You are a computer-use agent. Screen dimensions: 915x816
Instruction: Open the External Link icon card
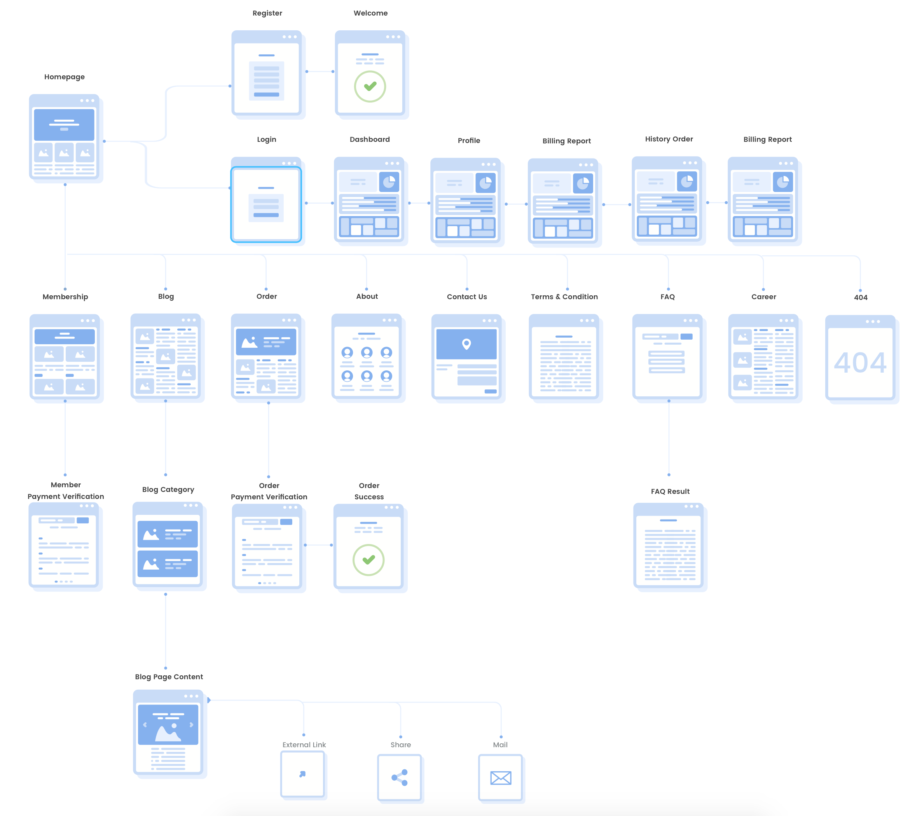[x=303, y=774]
